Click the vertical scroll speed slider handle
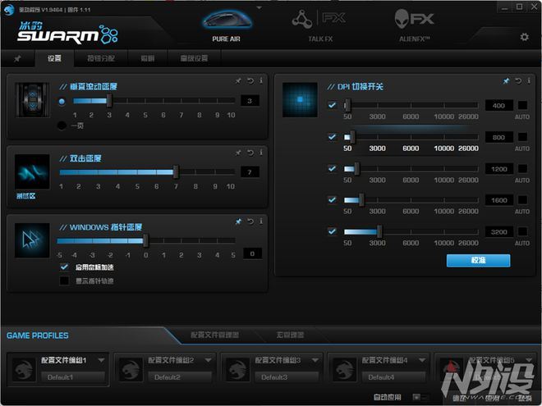 [109, 100]
